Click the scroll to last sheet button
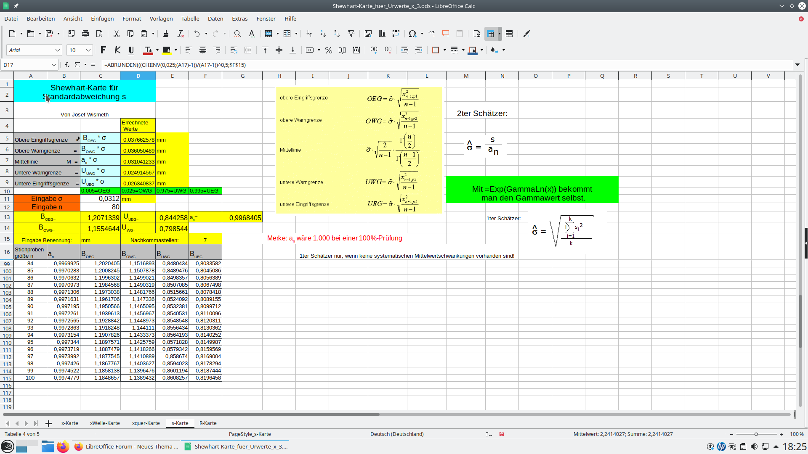 (x=36, y=423)
